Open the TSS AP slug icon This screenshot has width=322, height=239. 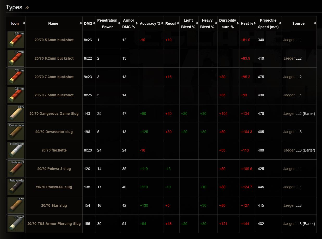pos(16,224)
